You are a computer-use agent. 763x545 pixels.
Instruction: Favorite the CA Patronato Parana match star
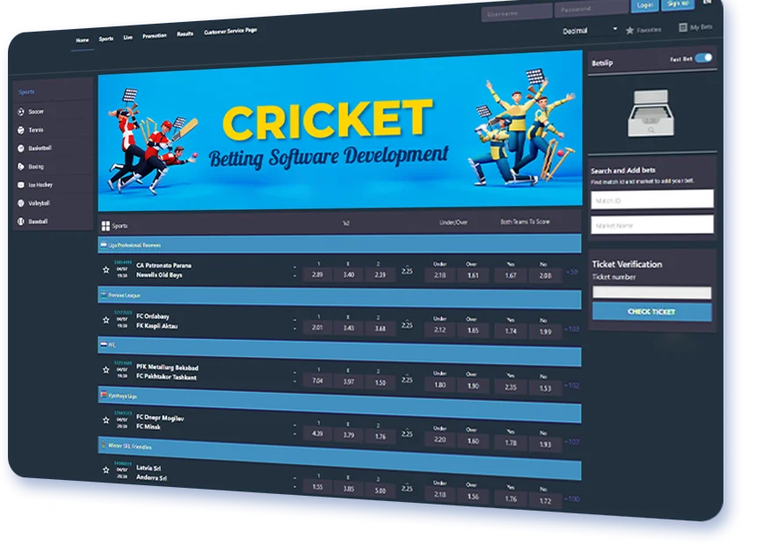[x=105, y=269]
